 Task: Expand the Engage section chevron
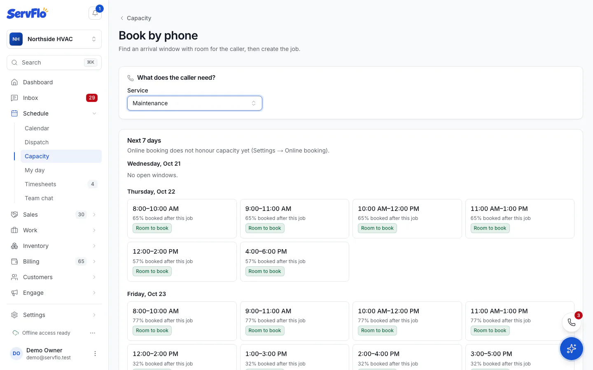point(94,293)
